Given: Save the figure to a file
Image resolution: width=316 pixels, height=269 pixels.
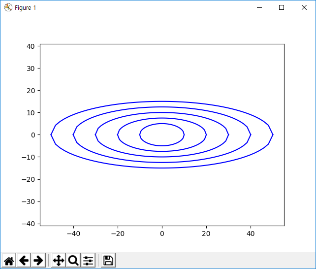Looking at the screenshot, I should (108, 260).
